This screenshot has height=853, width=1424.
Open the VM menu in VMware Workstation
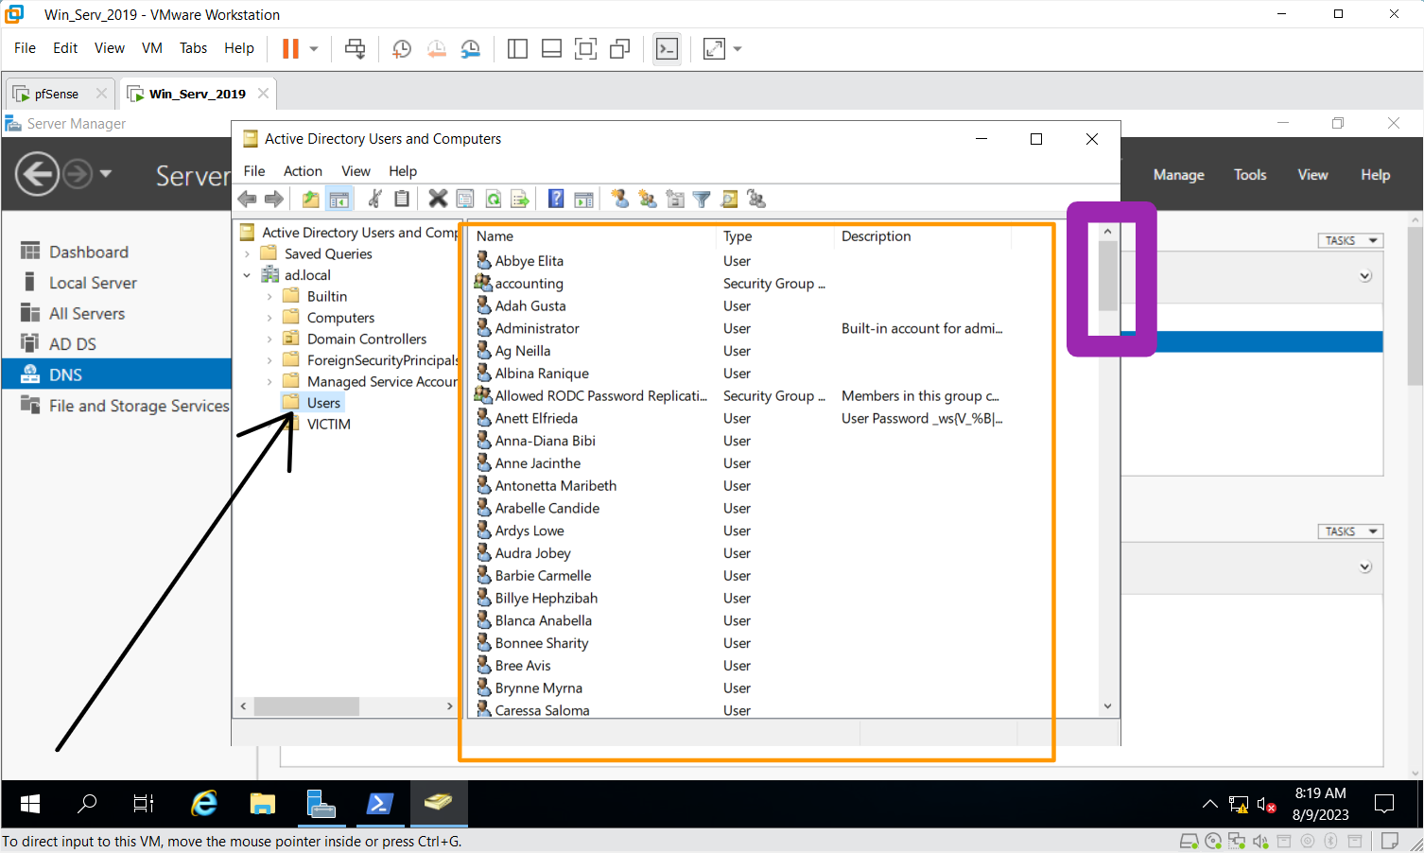click(x=152, y=48)
